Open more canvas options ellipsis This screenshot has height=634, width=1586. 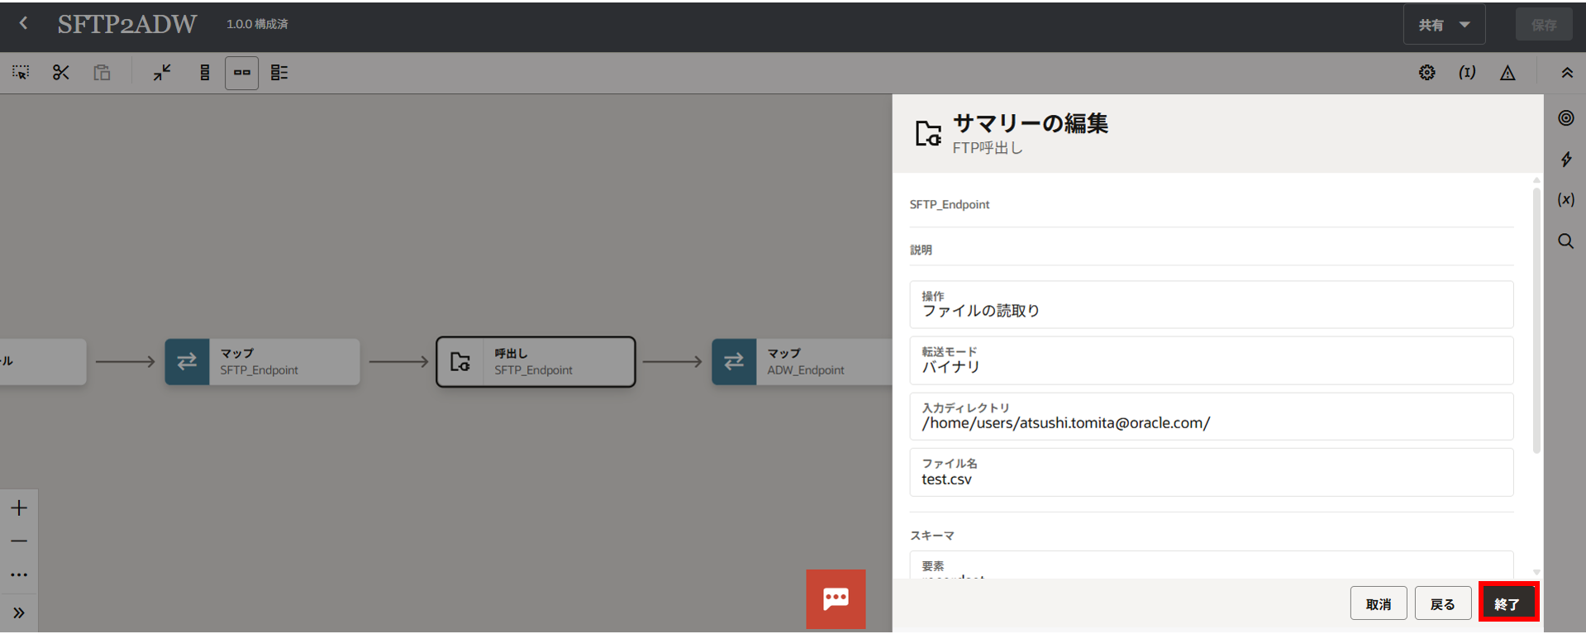pyautogui.click(x=19, y=574)
